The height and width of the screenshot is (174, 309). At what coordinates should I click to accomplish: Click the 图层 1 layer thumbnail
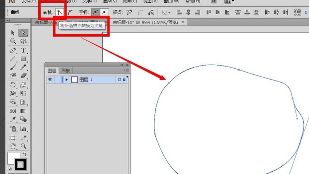pyautogui.click(x=74, y=80)
